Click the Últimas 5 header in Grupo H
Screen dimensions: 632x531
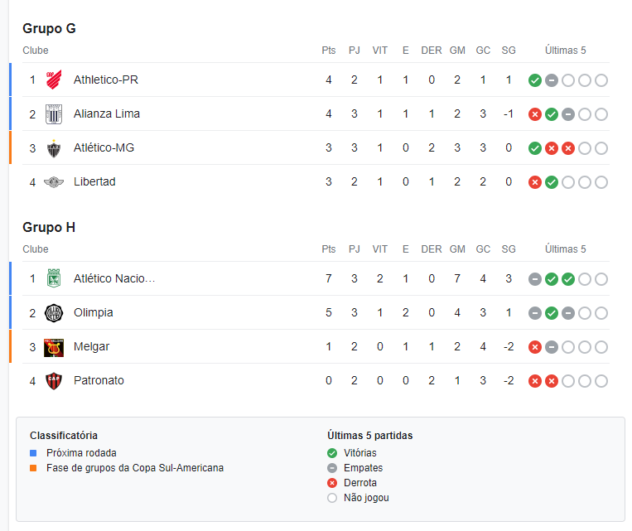click(566, 249)
